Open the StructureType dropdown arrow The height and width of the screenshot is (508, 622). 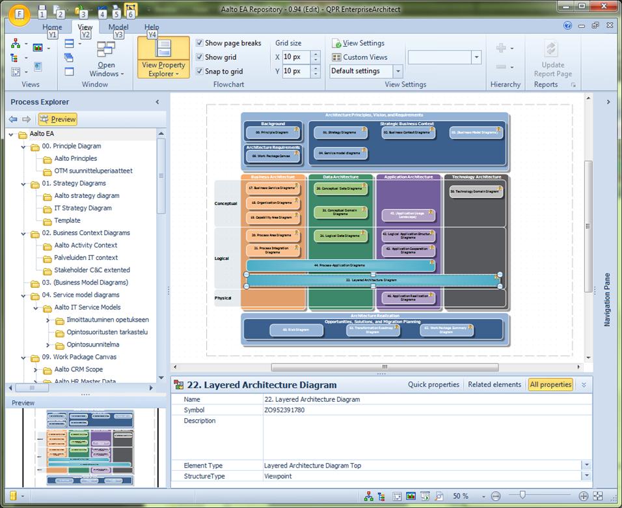(x=587, y=475)
